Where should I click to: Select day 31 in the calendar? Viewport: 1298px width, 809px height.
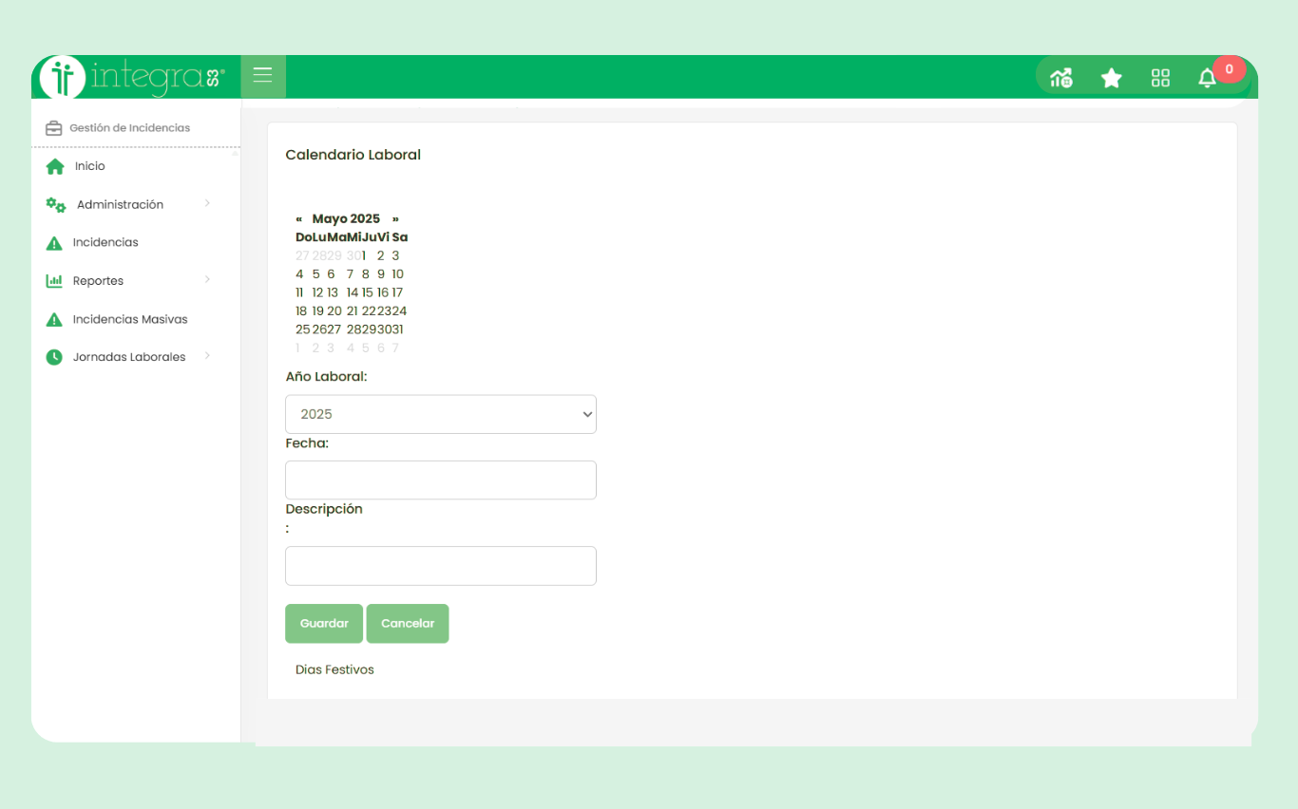click(397, 329)
